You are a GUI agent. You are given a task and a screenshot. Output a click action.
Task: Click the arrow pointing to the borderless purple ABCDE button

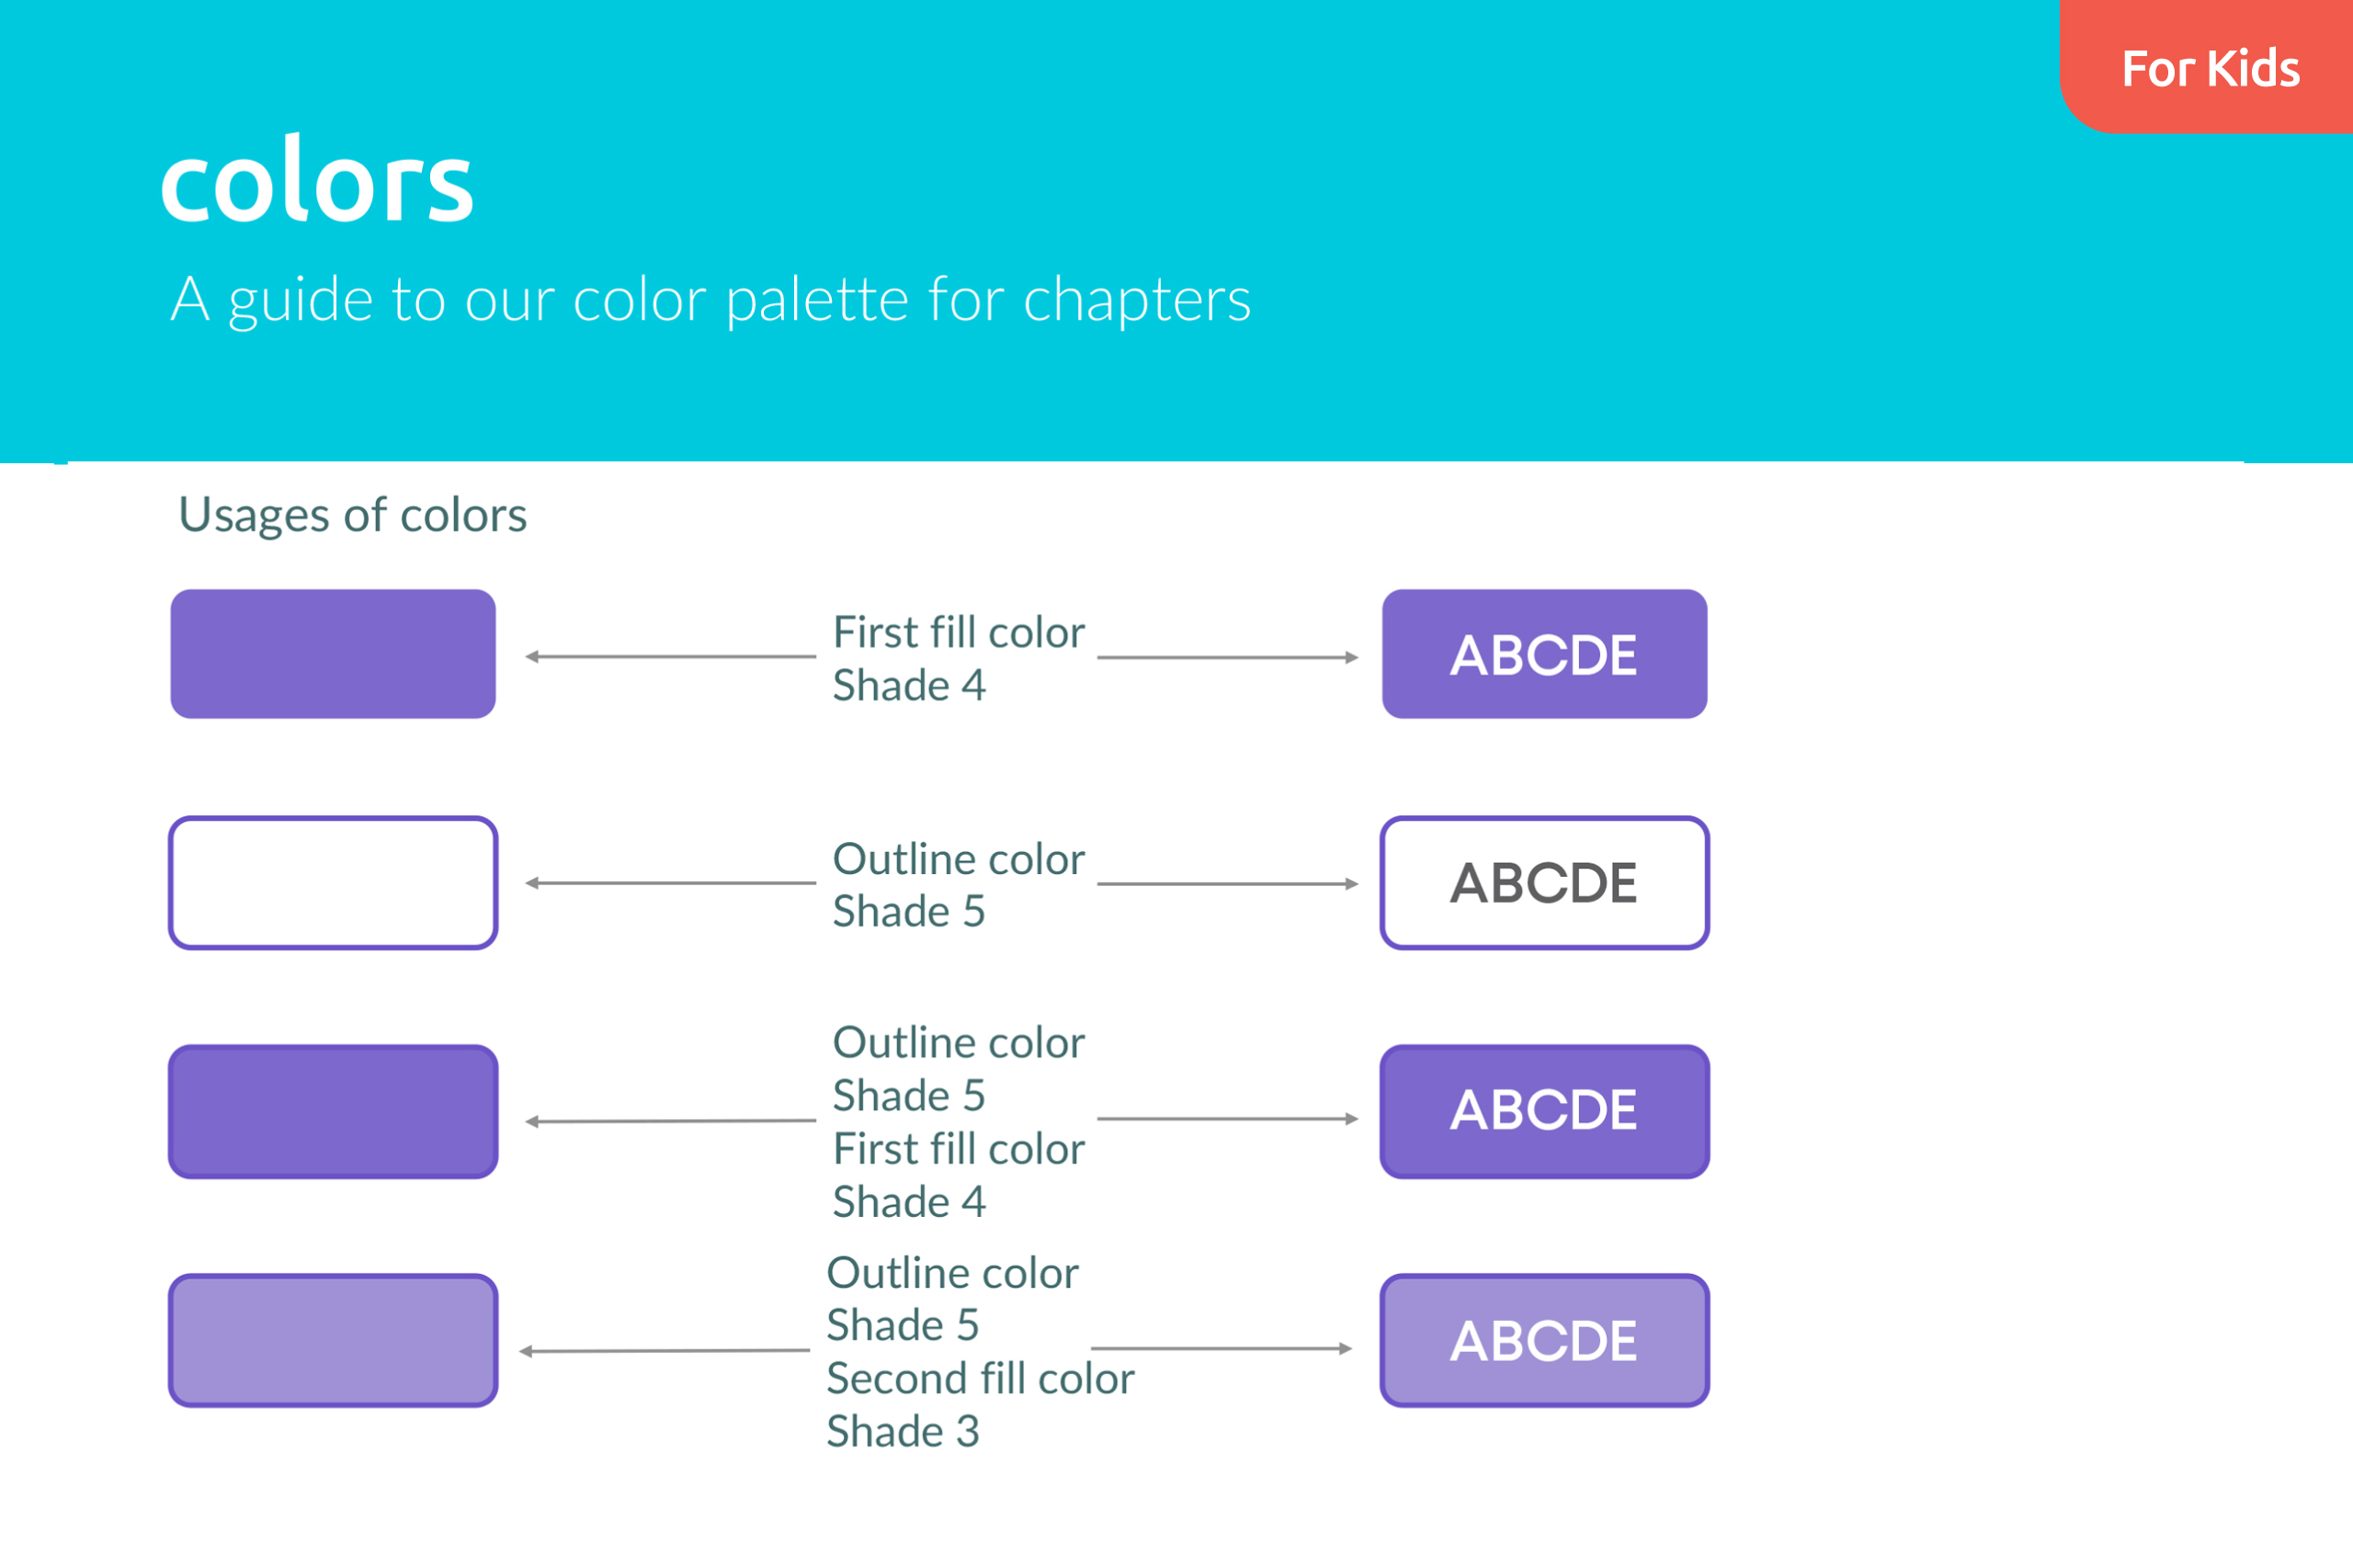click(x=1227, y=658)
